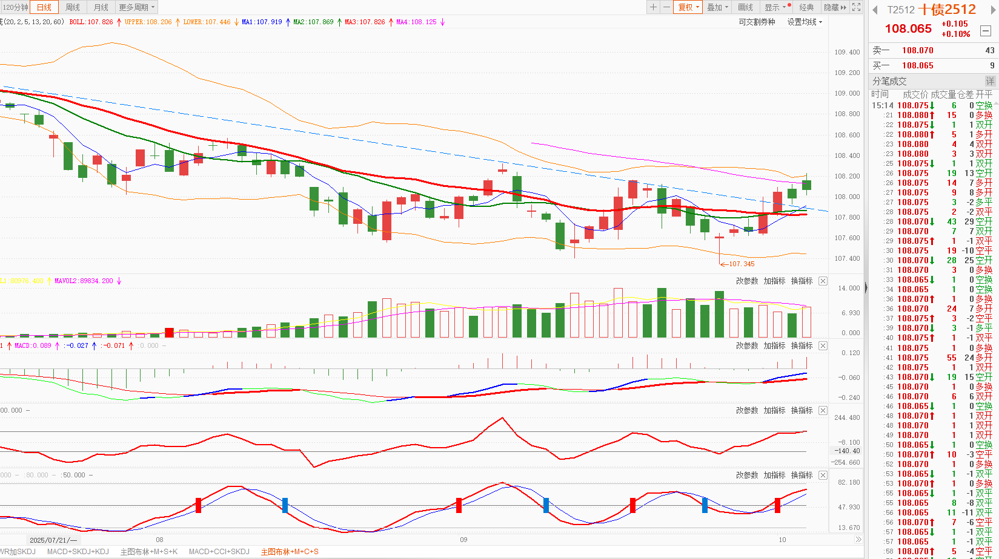The width and height of the screenshot is (999, 559).
Task: Click 改参数 in CCI panel
Action: (x=747, y=410)
